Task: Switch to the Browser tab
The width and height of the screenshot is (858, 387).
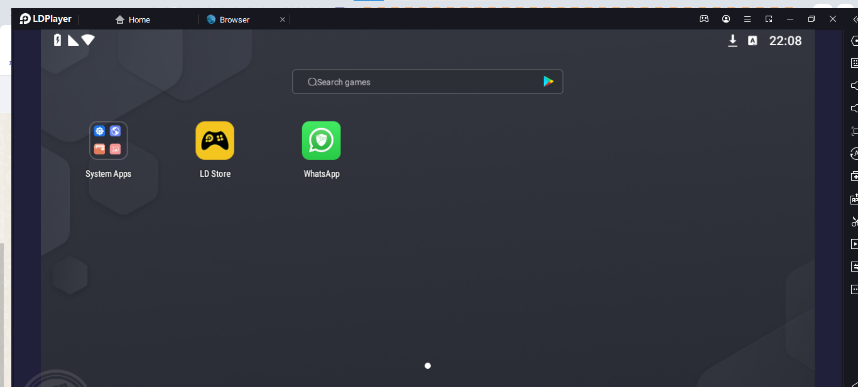Action: (x=228, y=19)
